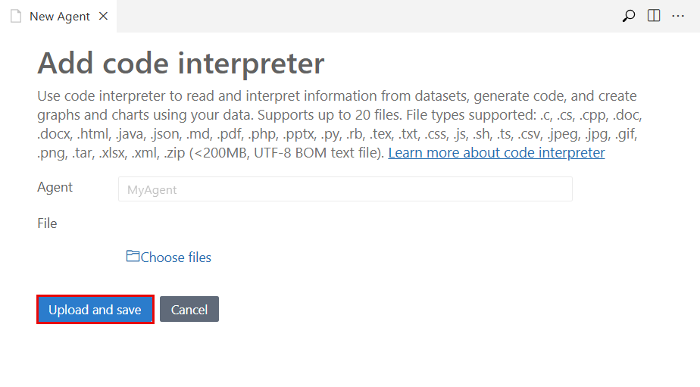The image size is (700, 387).
Task: Click the Add code interpreter heading
Action: pyautogui.click(x=181, y=64)
